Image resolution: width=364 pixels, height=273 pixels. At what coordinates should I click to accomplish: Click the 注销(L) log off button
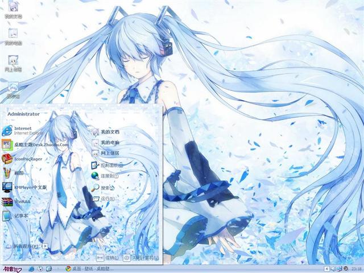coord(108,258)
